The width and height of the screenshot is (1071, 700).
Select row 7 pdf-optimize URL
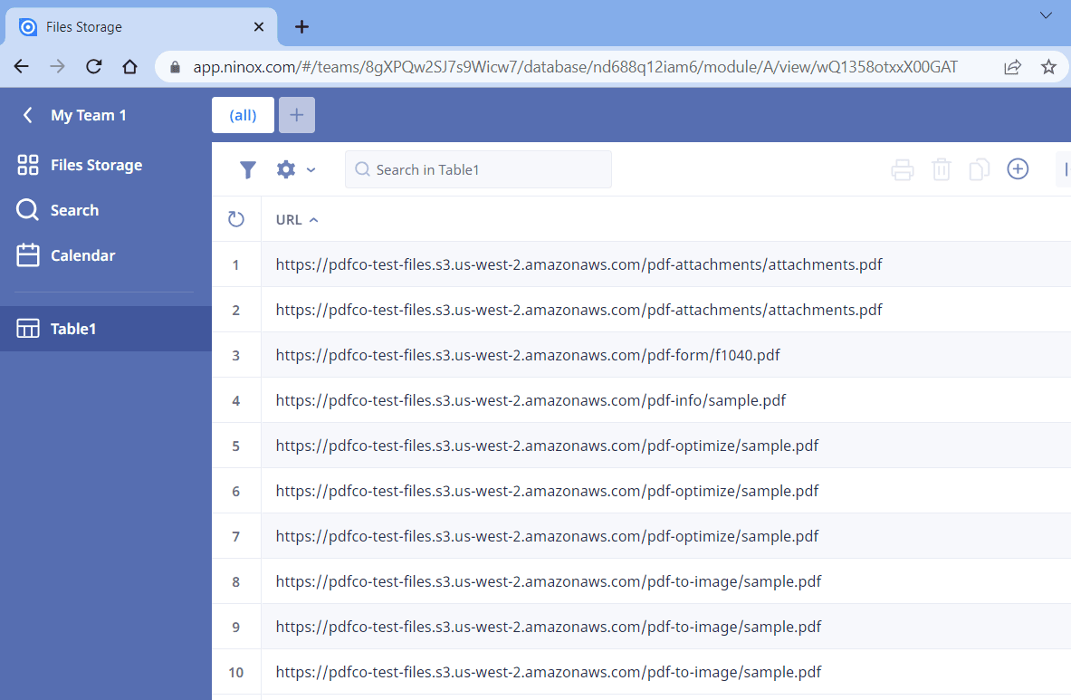point(547,536)
